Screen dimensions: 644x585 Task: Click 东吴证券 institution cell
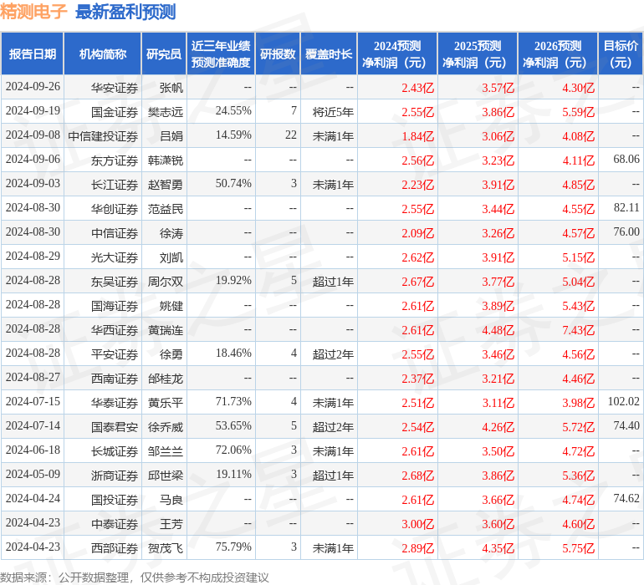[x=115, y=281]
